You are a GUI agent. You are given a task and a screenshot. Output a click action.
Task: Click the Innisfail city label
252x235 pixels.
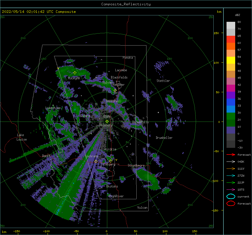113,101
